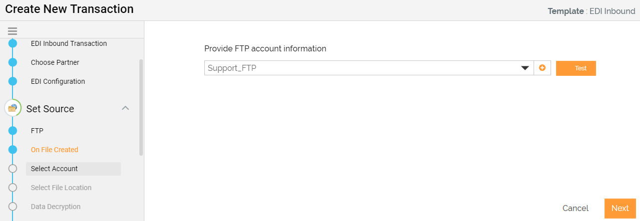Open the hamburger menu icon

[12, 31]
